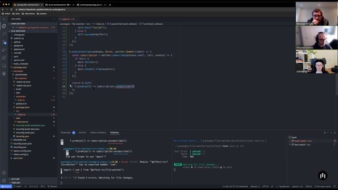This screenshot has width=338, height=190.
Task: Open README.md in the explorer
Action: click(x=20, y=140)
